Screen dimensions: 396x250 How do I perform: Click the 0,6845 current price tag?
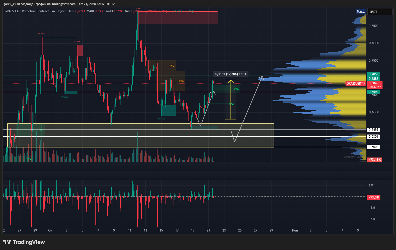(374, 83)
